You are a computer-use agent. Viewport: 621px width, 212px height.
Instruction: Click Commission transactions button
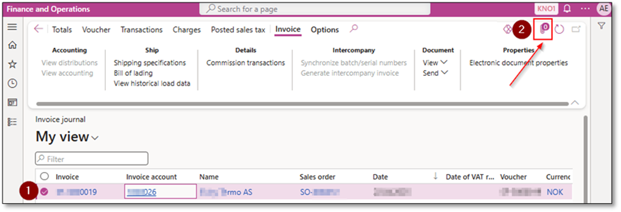point(245,63)
